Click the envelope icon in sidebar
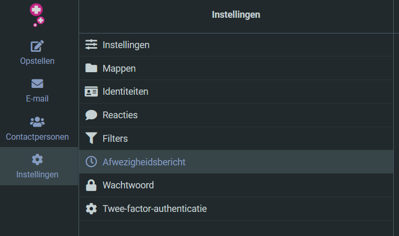 [37, 84]
